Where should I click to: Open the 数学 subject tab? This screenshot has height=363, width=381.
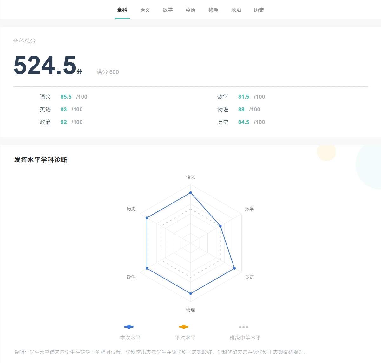(168, 10)
